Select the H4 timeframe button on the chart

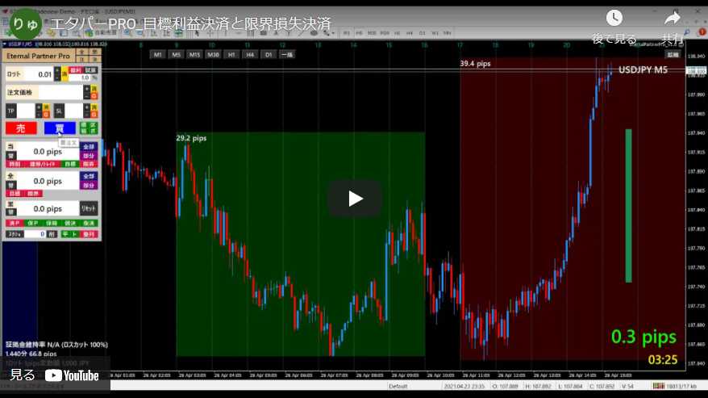click(250, 55)
